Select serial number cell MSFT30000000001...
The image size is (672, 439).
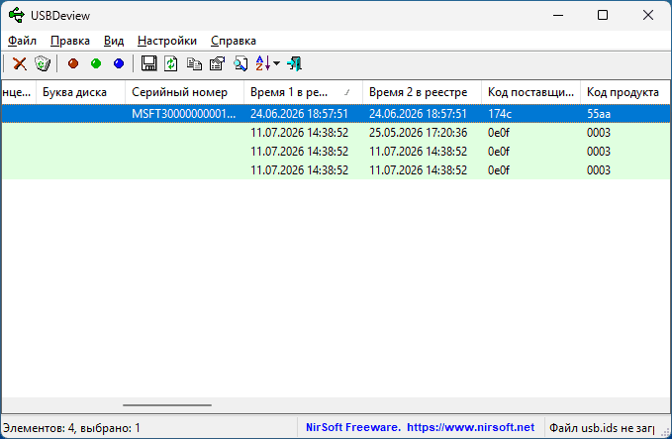[183, 114]
